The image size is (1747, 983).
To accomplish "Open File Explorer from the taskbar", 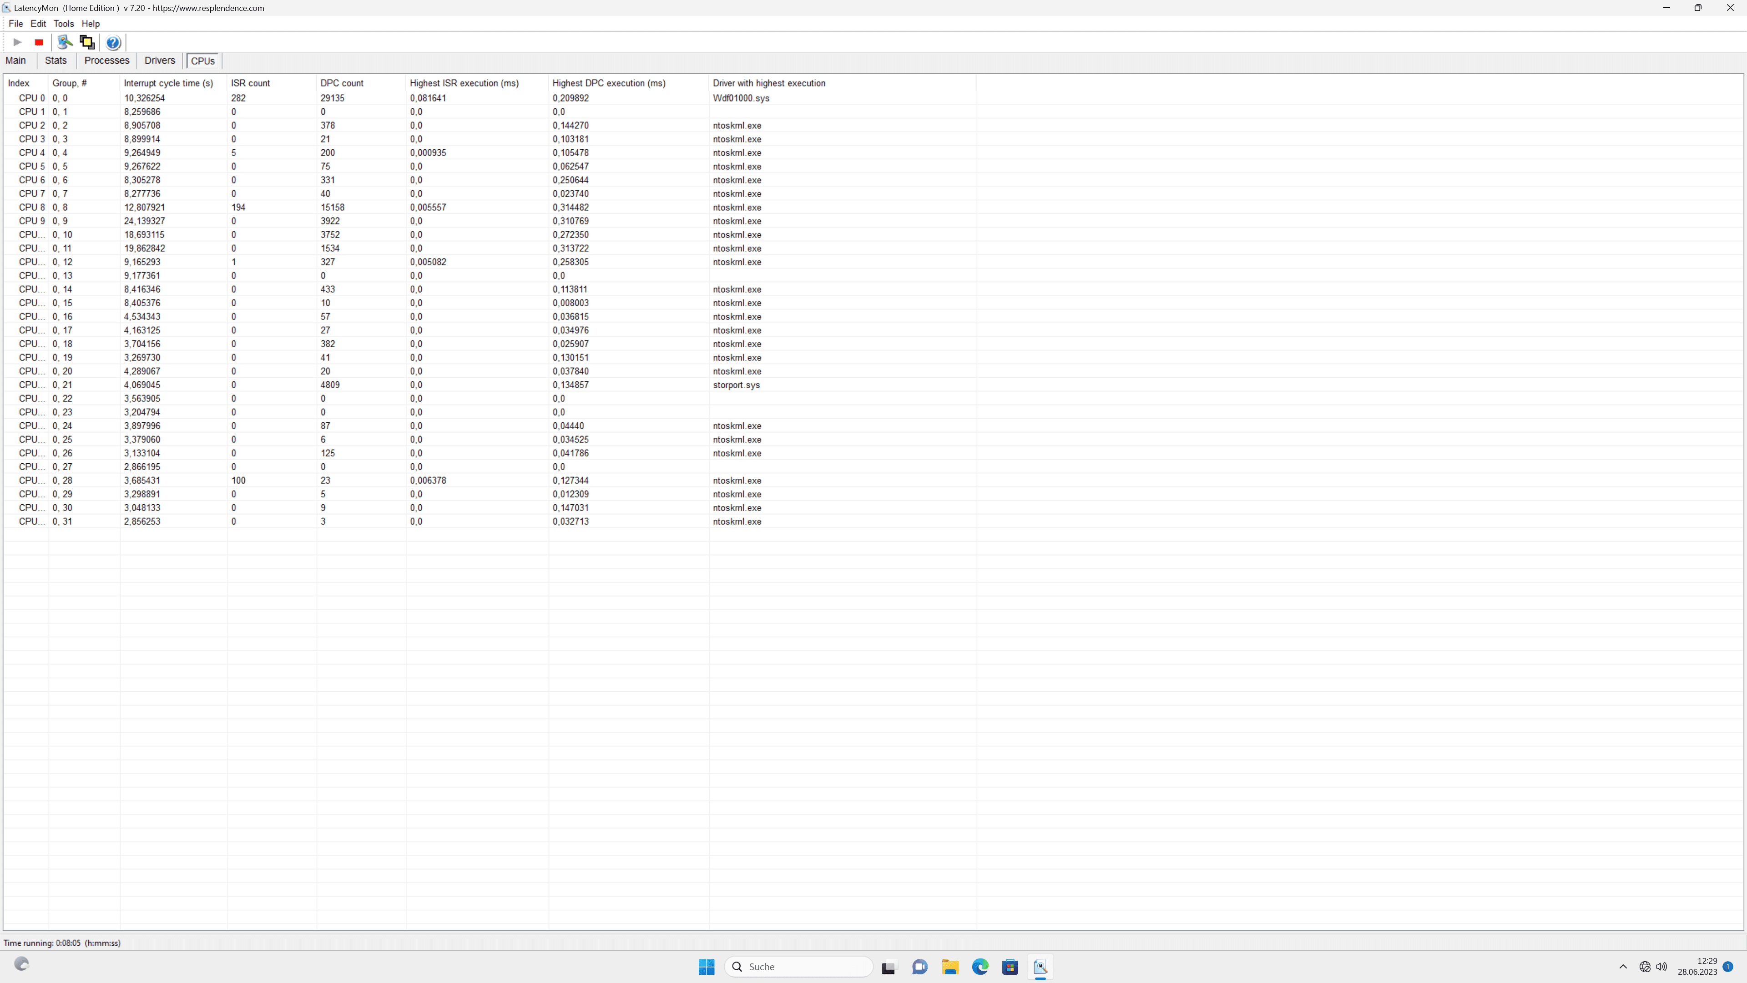I will click(949, 967).
